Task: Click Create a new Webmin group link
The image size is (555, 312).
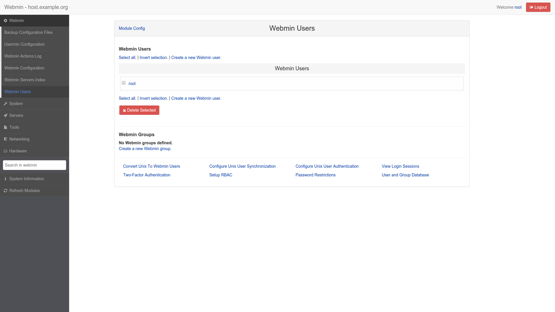Action: pyautogui.click(x=145, y=149)
